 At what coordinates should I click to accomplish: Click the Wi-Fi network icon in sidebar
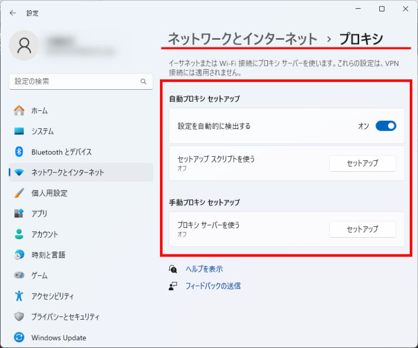19,172
